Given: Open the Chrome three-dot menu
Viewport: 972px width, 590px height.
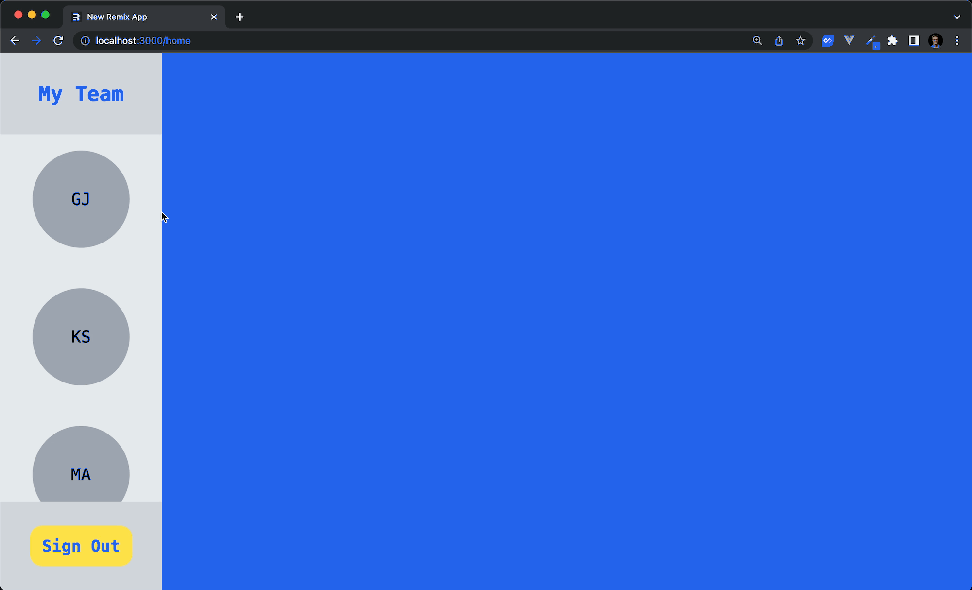Looking at the screenshot, I should (x=957, y=41).
